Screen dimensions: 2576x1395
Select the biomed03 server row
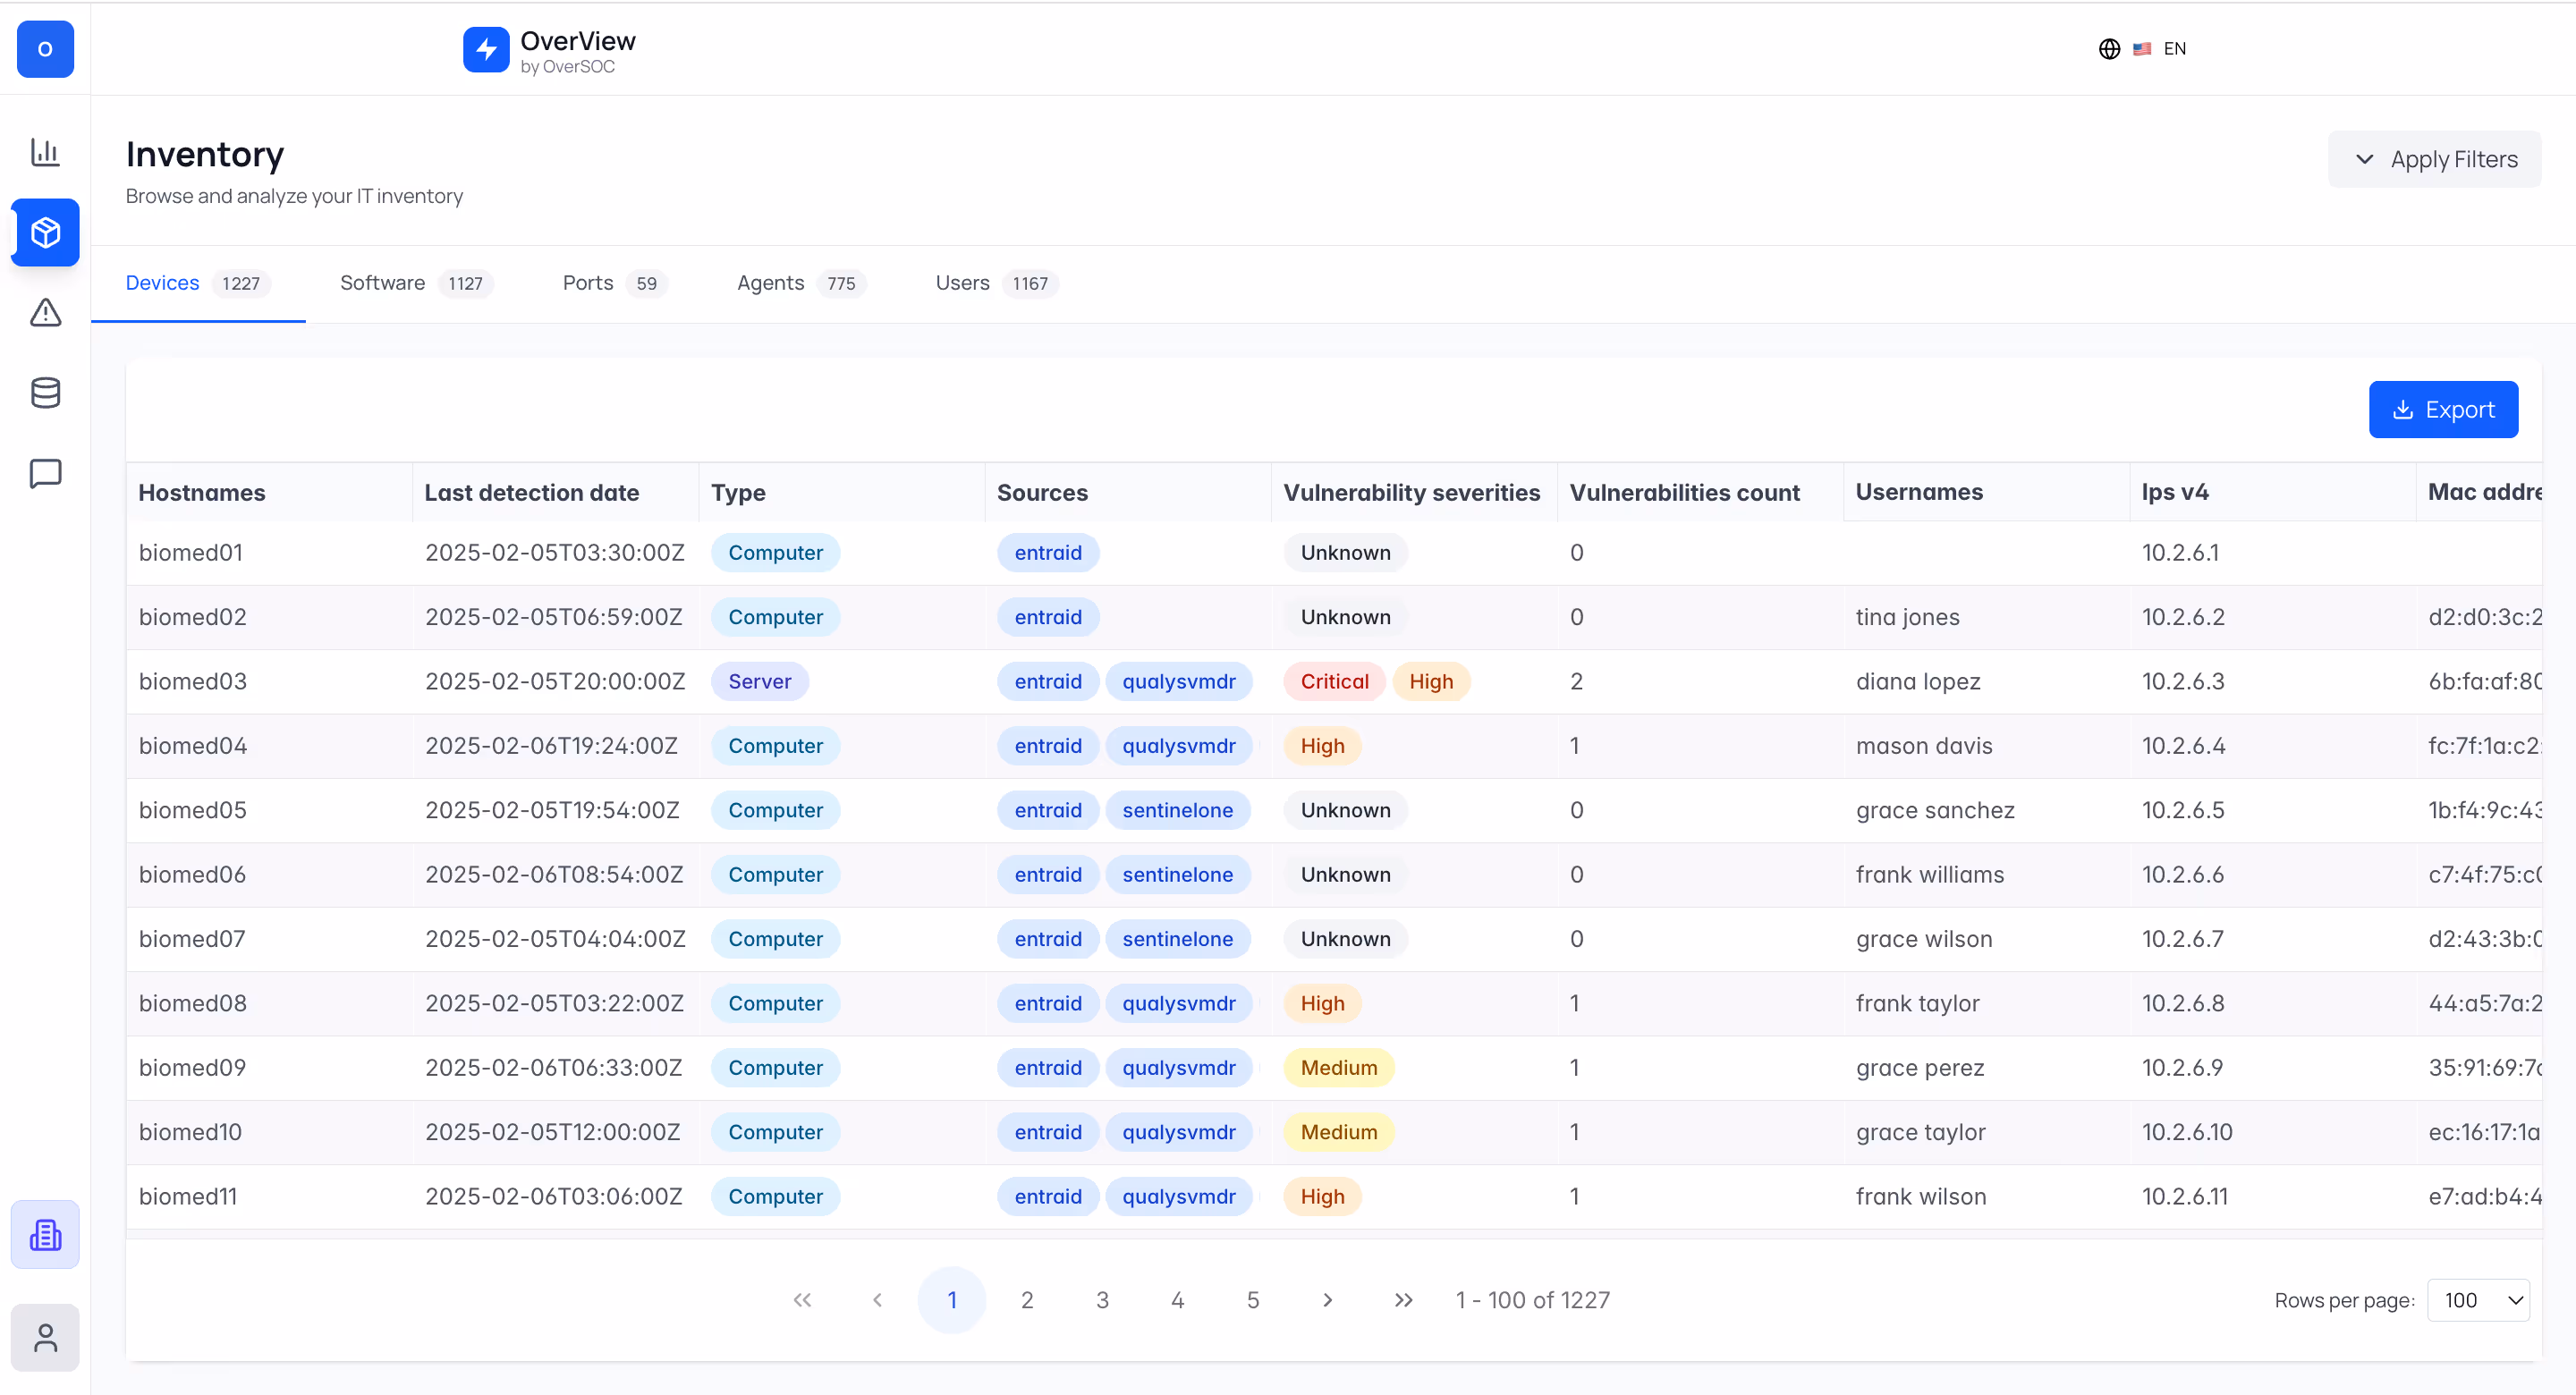click(x=193, y=682)
